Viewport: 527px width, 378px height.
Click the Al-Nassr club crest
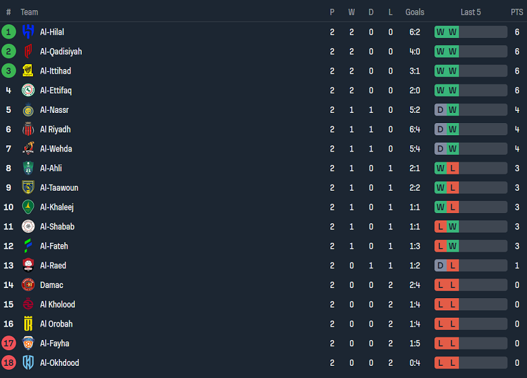pyautogui.click(x=28, y=110)
